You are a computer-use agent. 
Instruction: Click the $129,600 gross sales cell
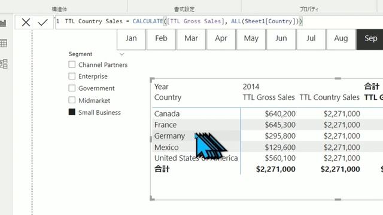(x=280, y=148)
